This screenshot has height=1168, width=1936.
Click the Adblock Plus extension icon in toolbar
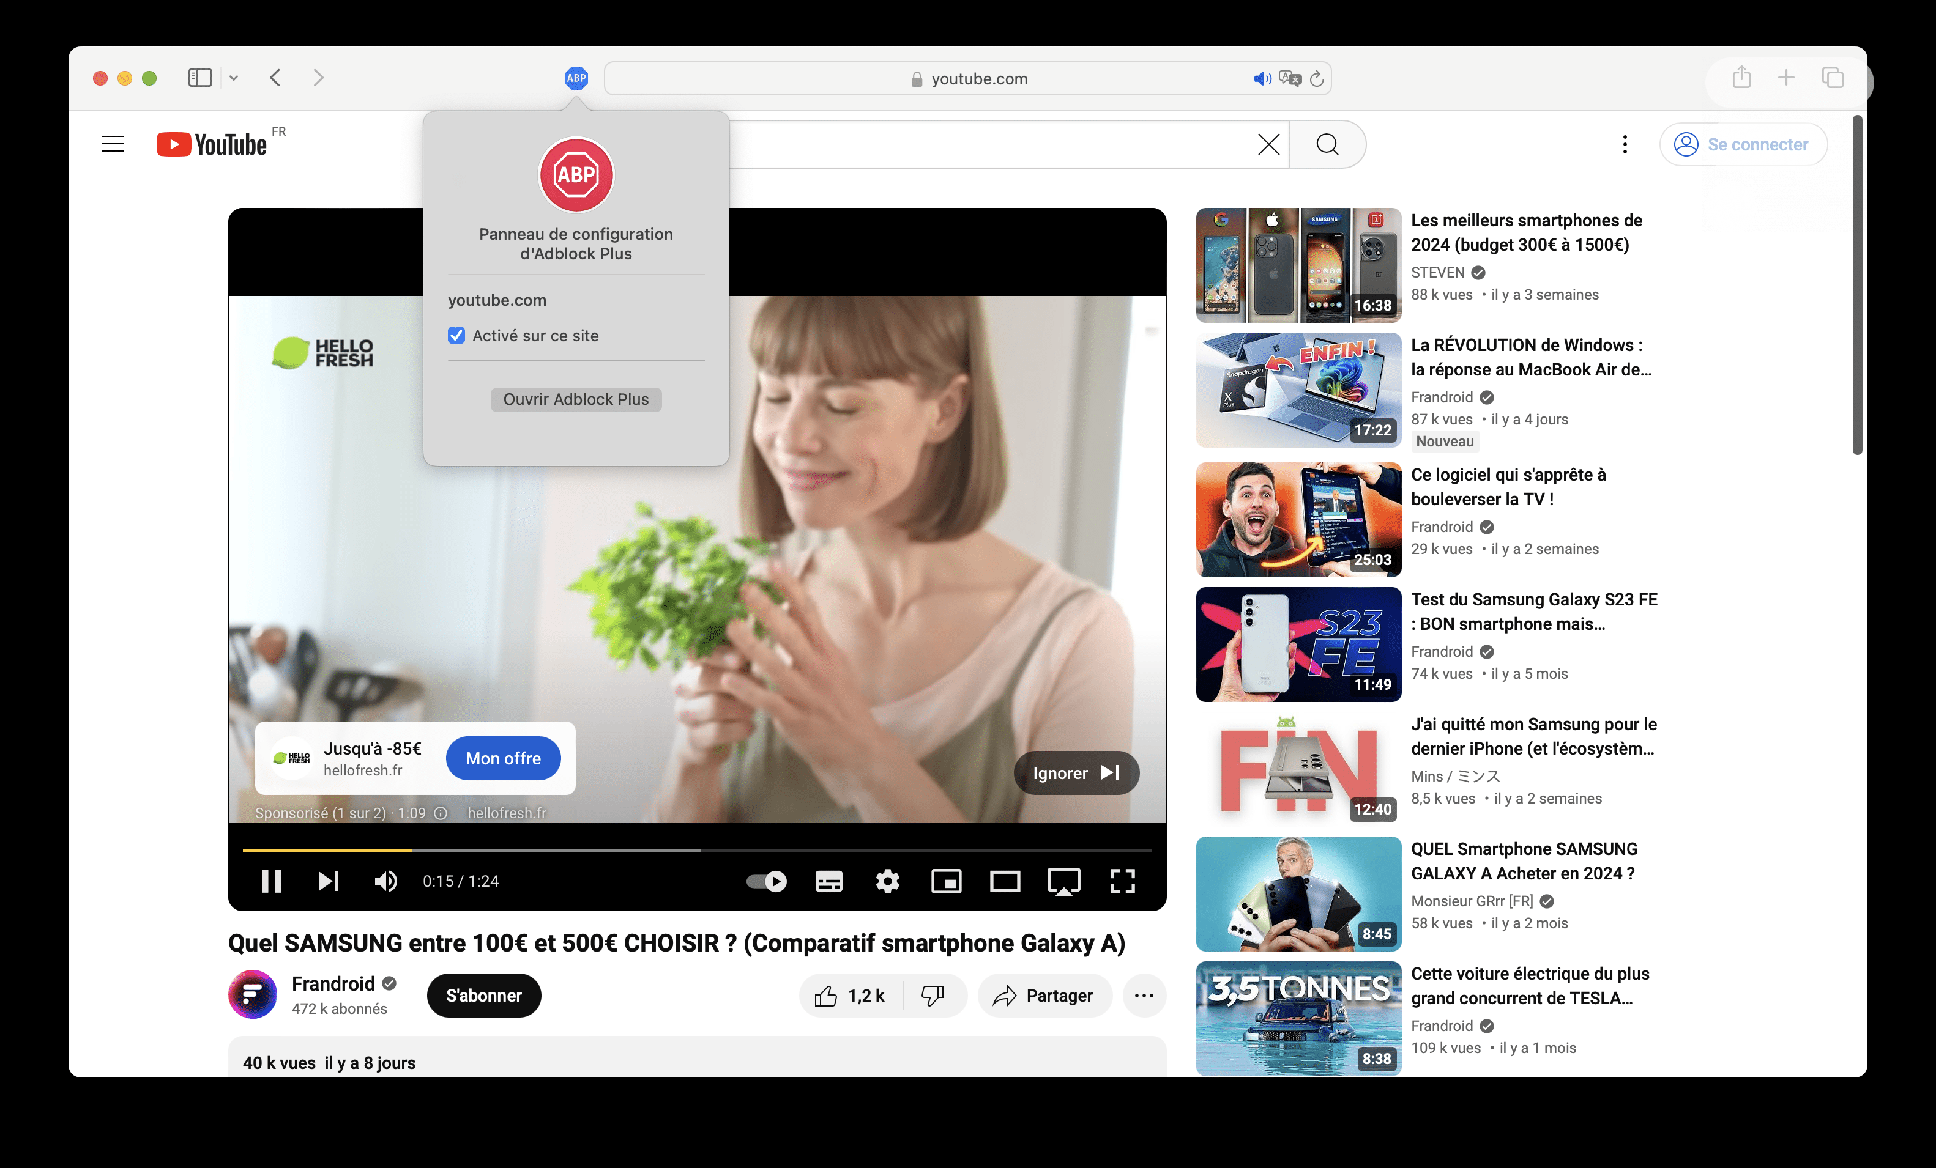click(x=576, y=78)
